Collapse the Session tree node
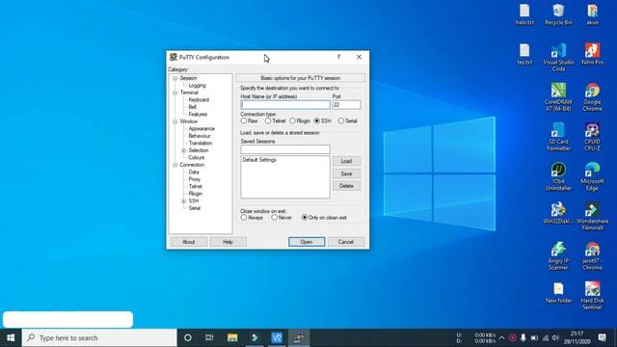 [175, 78]
